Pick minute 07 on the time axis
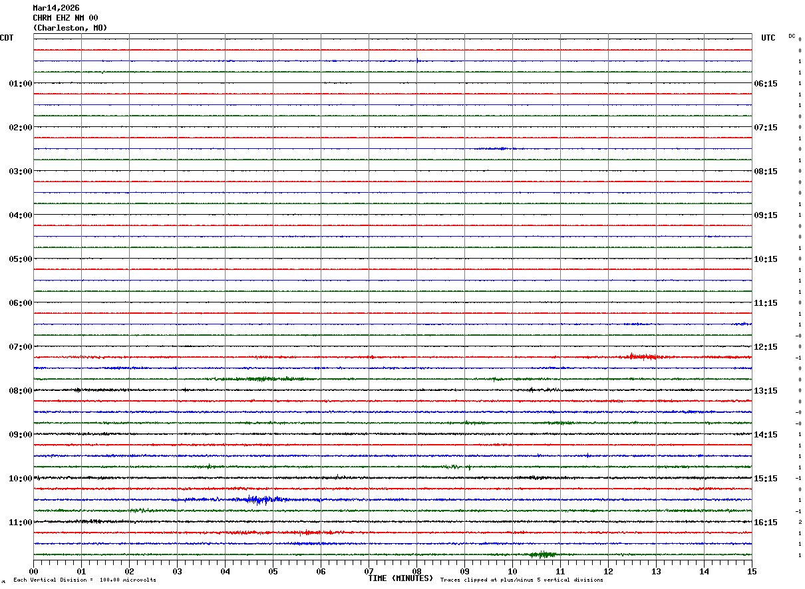This screenshot has height=589, width=805. point(369,571)
